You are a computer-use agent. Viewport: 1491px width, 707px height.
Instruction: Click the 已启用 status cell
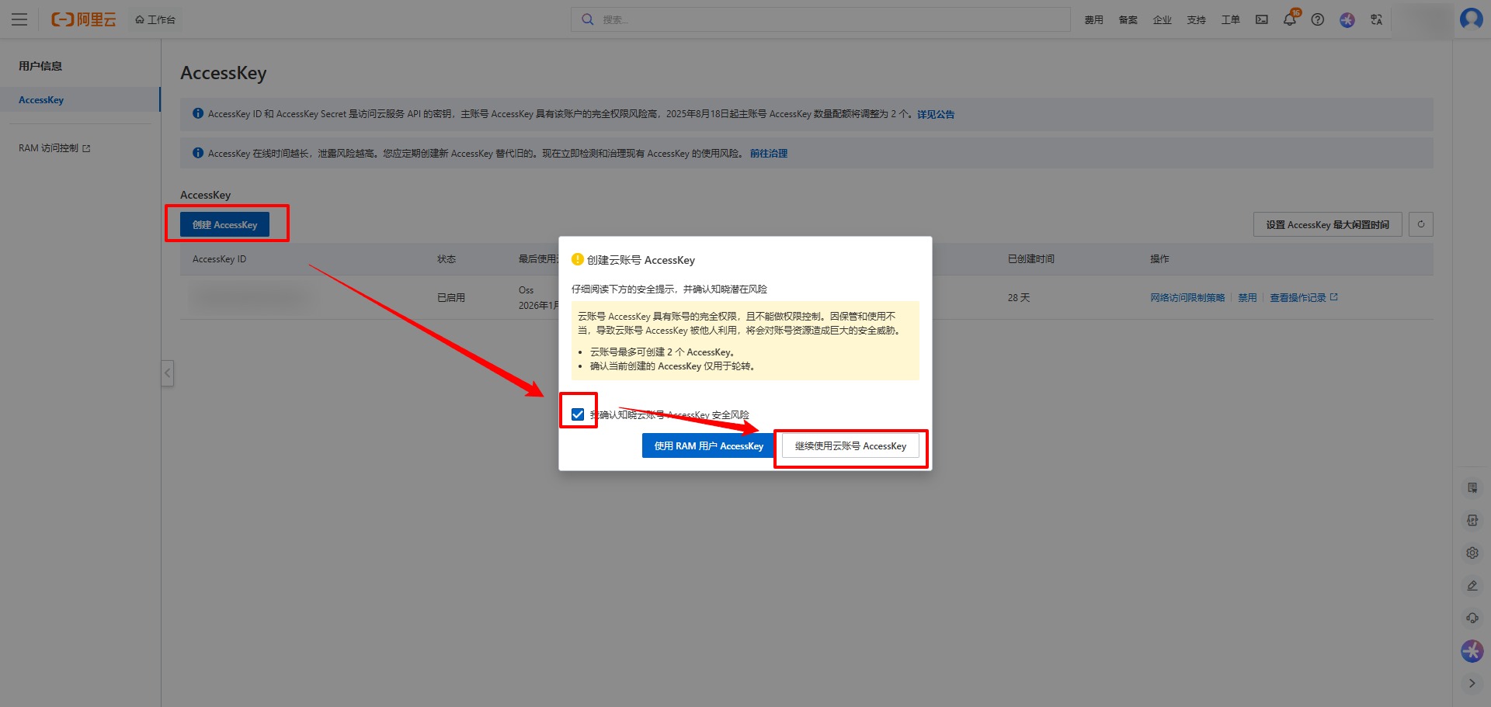click(x=451, y=298)
